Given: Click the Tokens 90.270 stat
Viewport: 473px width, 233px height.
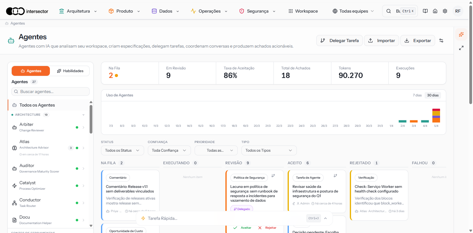Looking at the screenshot, I should tap(360, 73).
